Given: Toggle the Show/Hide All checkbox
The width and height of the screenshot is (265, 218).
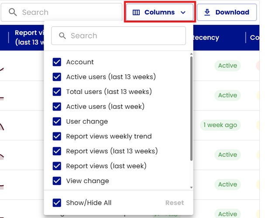Looking at the screenshot, I should coord(57,203).
